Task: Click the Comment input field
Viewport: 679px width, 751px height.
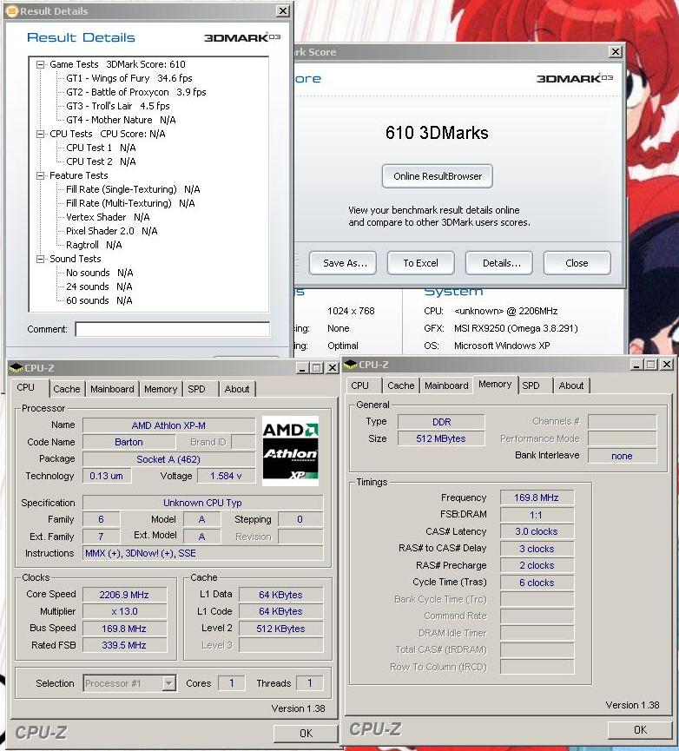Action: coord(173,329)
